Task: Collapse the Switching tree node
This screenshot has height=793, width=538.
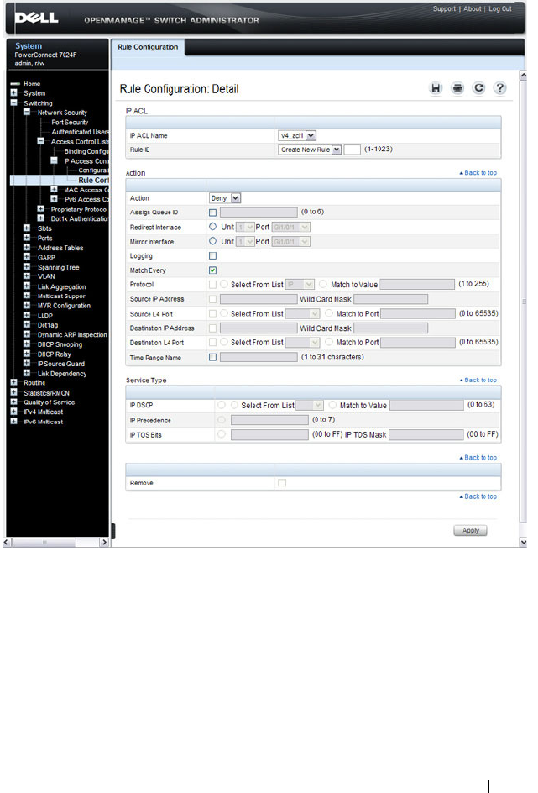Action: [13, 102]
